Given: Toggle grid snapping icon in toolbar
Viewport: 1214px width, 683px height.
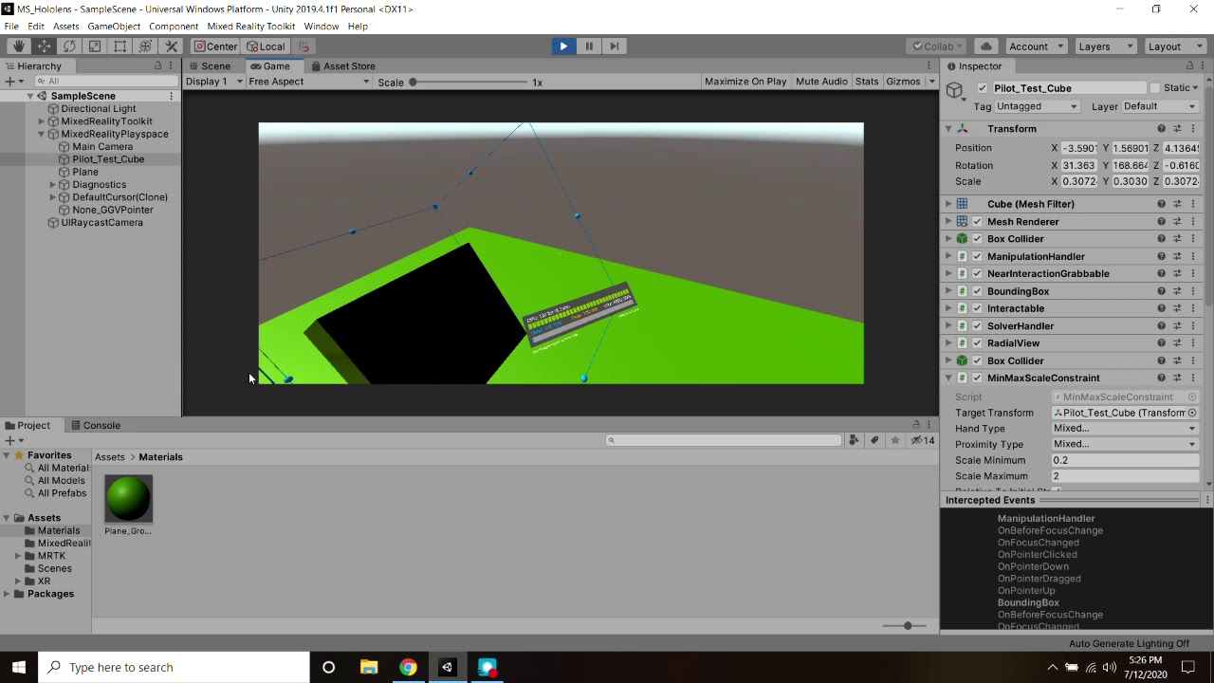Looking at the screenshot, I should coord(303,46).
